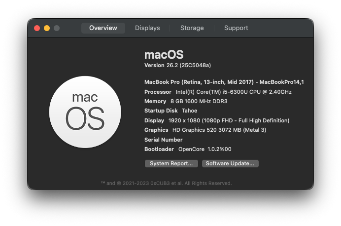341x226 pixels.
Task: Close the window with red button
Action: pyautogui.click(x=37, y=28)
